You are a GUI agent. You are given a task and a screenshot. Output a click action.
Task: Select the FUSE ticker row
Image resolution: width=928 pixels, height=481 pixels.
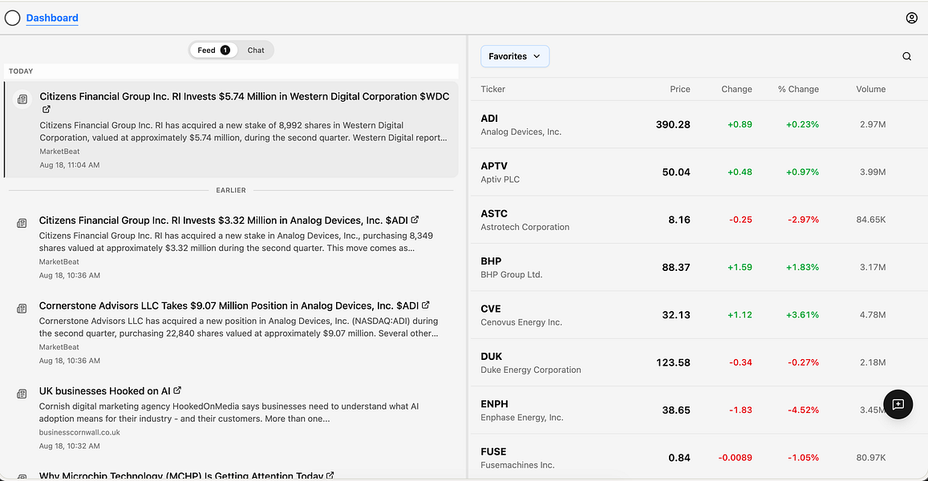699,457
